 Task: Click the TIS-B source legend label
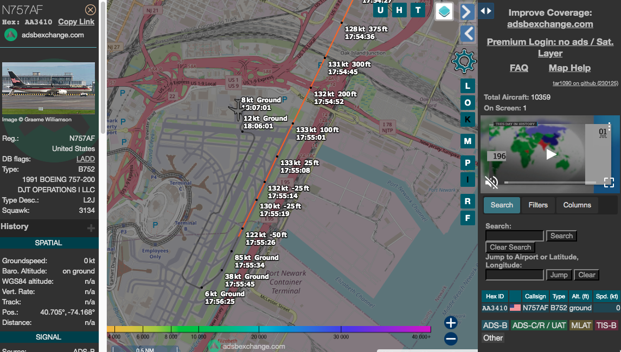click(606, 325)
